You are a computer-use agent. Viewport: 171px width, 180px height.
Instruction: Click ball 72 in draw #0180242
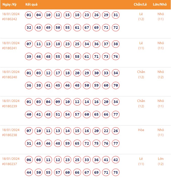pyautogui.click(x=116, y=28)
